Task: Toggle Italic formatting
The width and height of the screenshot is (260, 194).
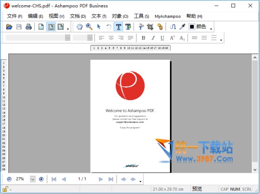Action: pos(153,38)
